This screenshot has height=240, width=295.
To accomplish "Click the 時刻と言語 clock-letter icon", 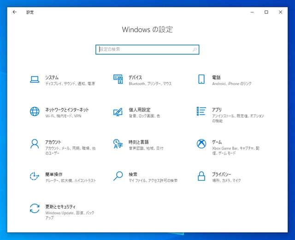I will [x=118, y=144].
